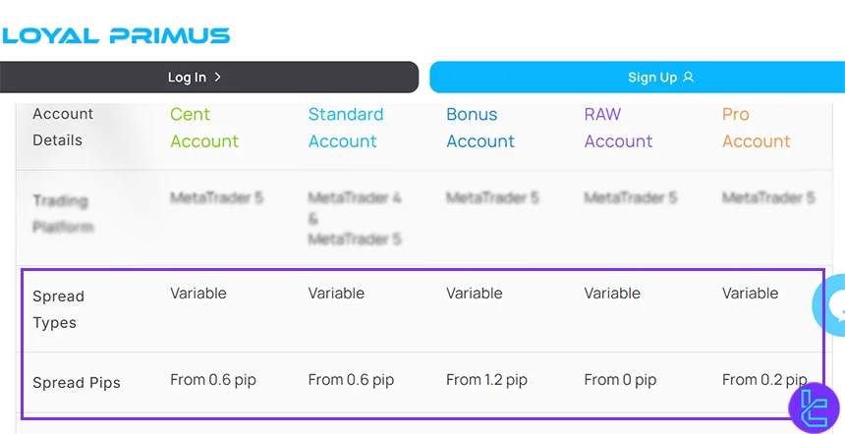Click the chevron arrow beside Log In
The width and height of the screenshot is (845, 434).
pos(217,78)
